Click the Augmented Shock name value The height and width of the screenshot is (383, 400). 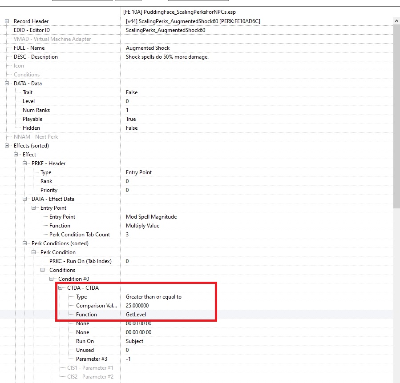pos(148,48)
